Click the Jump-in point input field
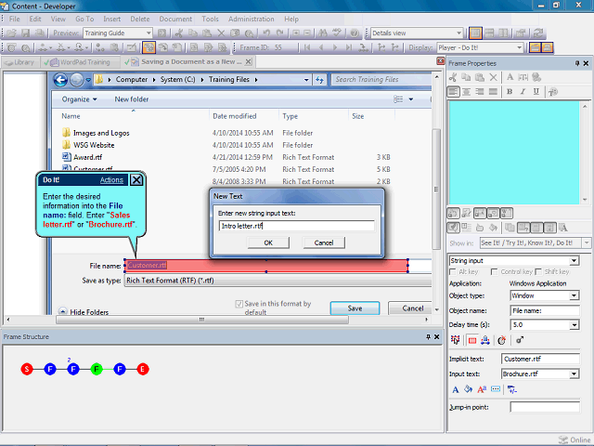Image resolution: width=594 pixels, height=446 pixels. tap(545, 407)
